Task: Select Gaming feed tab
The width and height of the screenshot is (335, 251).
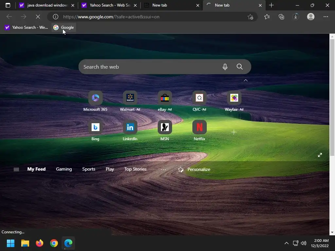Action: point(64,169)
